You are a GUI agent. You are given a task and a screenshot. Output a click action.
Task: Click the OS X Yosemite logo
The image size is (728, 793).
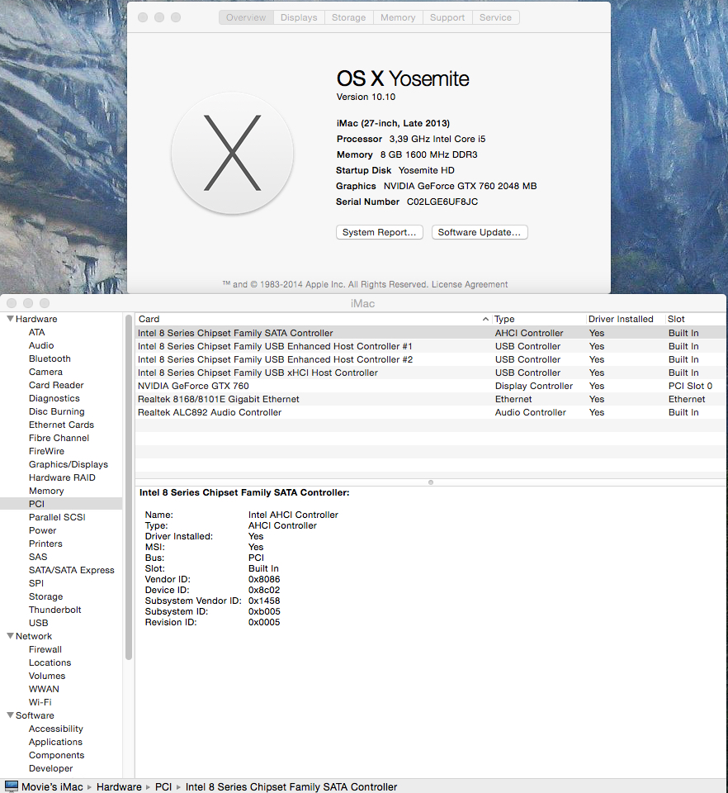pos(233,154)
